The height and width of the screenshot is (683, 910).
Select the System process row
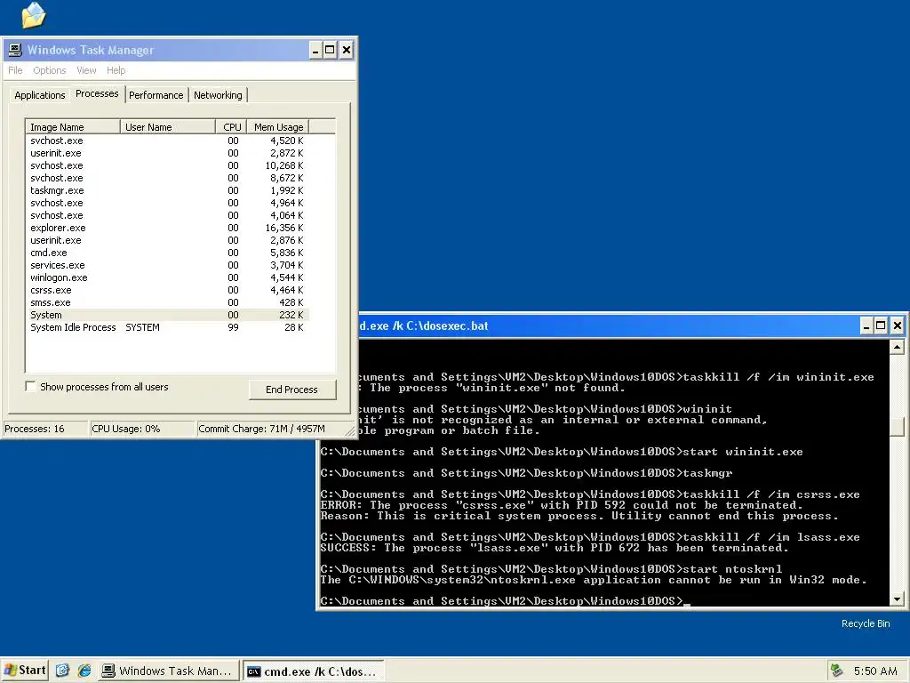[x=167, y=316]
